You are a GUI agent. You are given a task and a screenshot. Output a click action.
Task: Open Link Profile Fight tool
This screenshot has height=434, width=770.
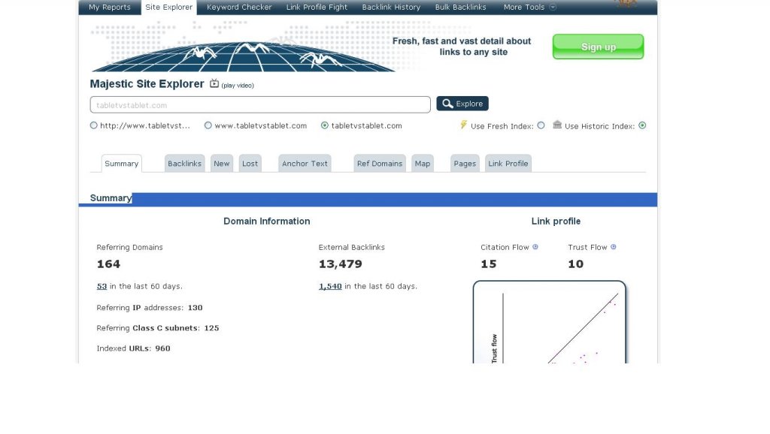[317, 8]
